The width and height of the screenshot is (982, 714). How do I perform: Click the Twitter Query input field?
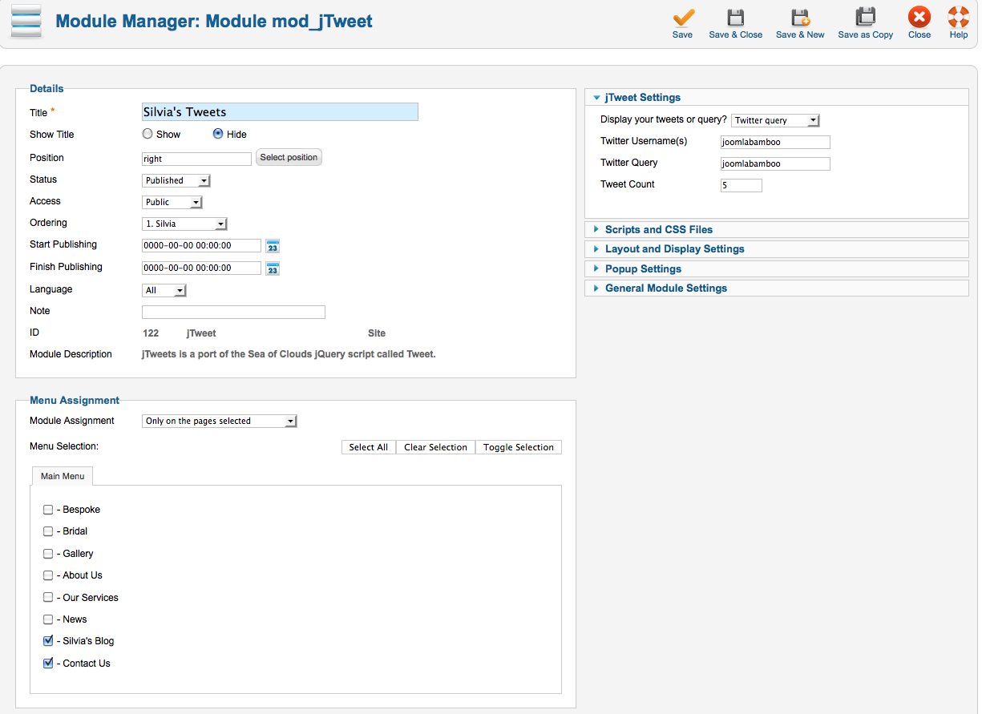[775, 163]
